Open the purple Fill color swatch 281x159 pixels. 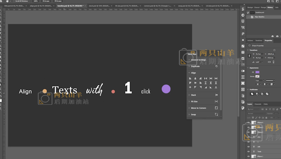(257, 72)
